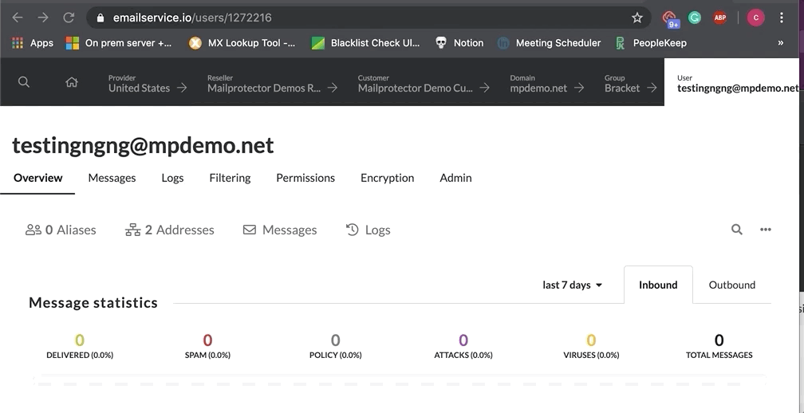Click the testingngng@mpdemo.net page heading
Viewport: 804px width, 413px height.
[143, 145]
